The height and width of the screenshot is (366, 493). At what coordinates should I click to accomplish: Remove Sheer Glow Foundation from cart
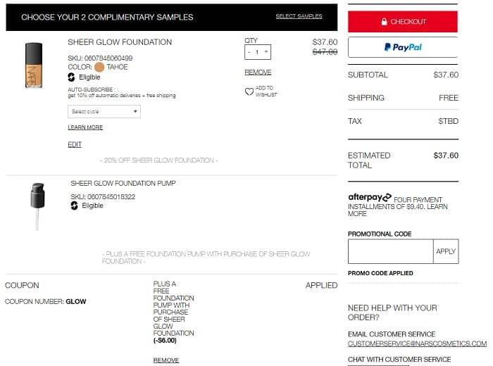tap(258, 72)
